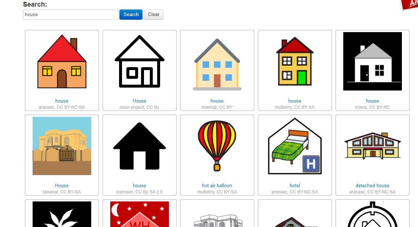Click the blue Search button
Viewport: 418px width, 227px height.
coord(131,15)
